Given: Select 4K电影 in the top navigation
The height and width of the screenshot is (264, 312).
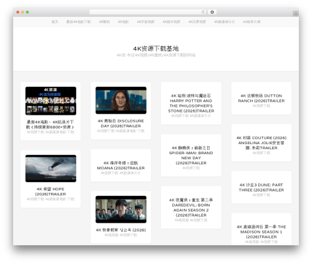Looking at the screenshot, I should coord(123,22).
